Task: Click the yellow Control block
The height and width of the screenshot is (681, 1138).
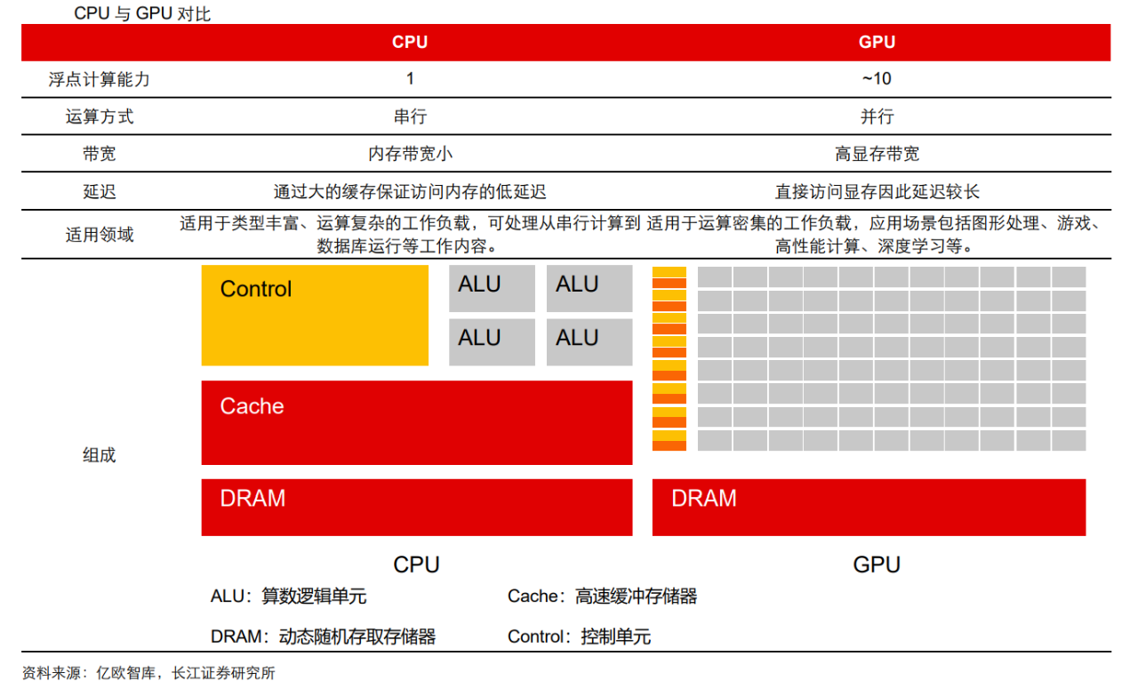Action: pyautogui.click(x=315, y=315)
